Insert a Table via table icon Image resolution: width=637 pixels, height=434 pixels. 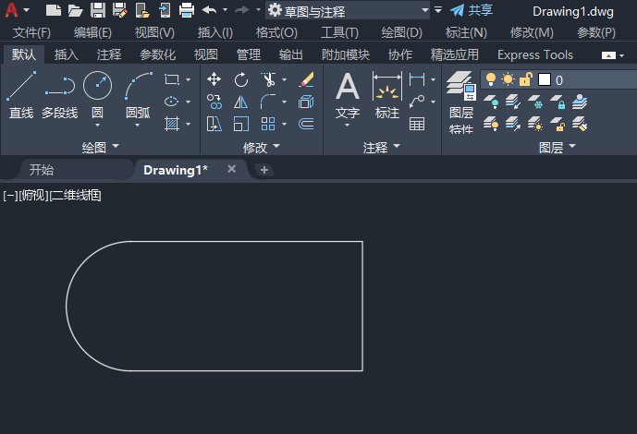(417, 124)
